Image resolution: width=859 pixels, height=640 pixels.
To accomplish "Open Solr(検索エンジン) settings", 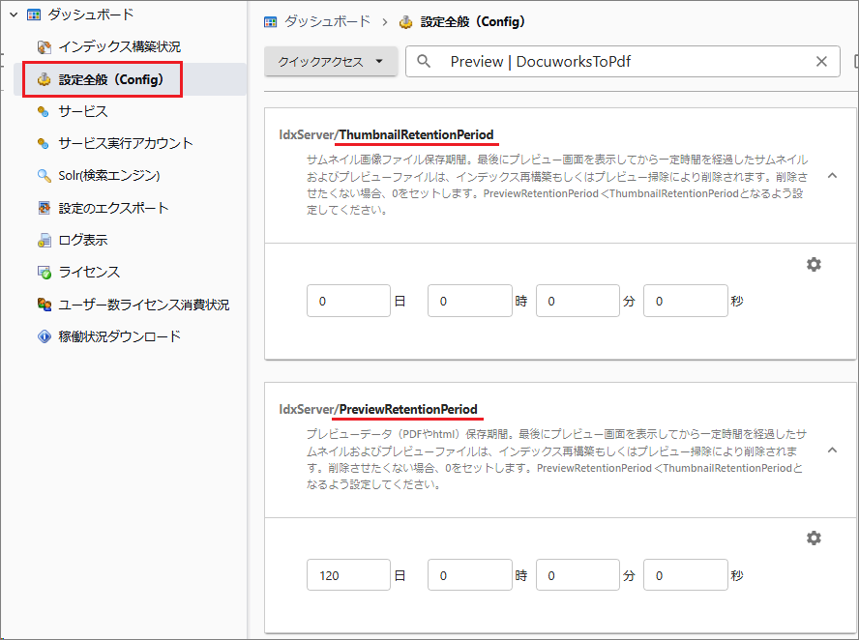I will pos(108,175).
